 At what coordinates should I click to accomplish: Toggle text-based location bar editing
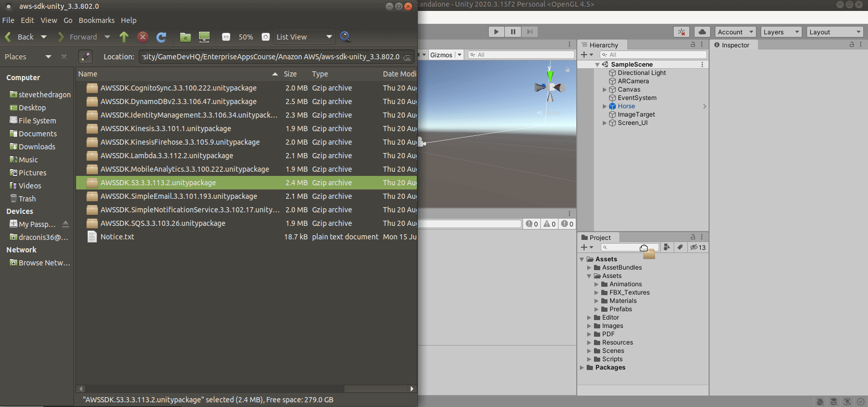pyautogui.click(x=85, y=57)
